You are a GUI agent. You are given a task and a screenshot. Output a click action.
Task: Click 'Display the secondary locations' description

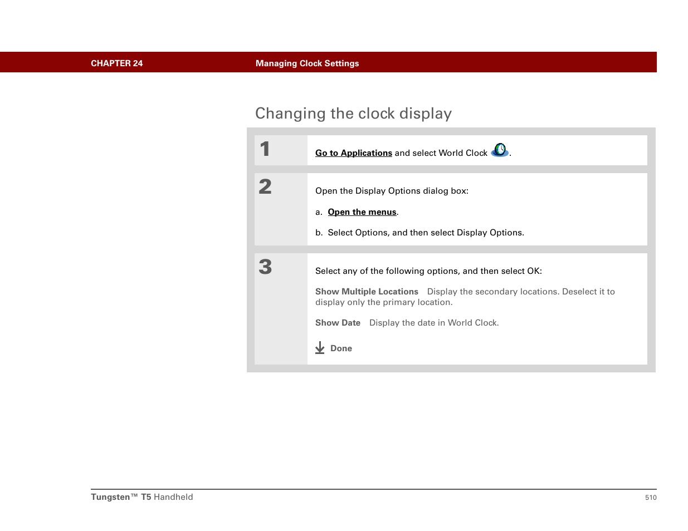tap(465, 297)
